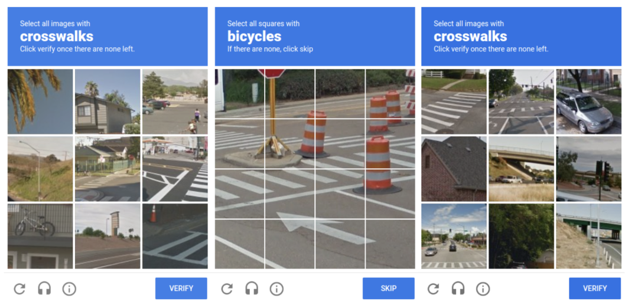
Task: Select the tile showing a brick house roof
Action: [x=454, y=169]
